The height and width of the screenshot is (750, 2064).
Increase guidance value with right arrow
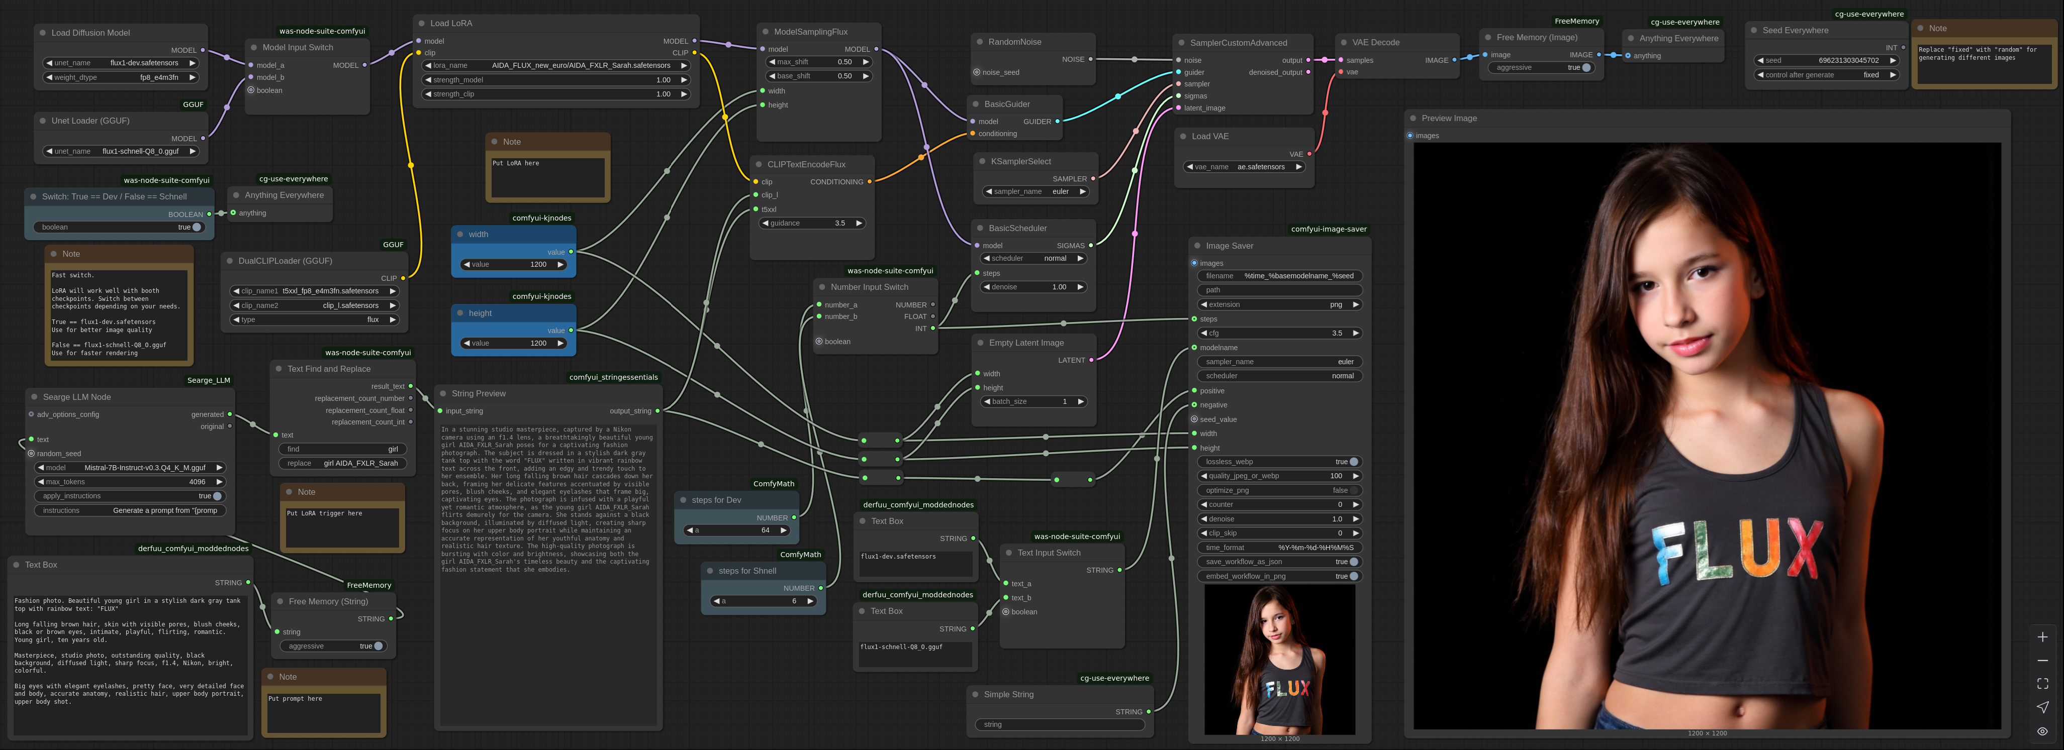(858, 224)
